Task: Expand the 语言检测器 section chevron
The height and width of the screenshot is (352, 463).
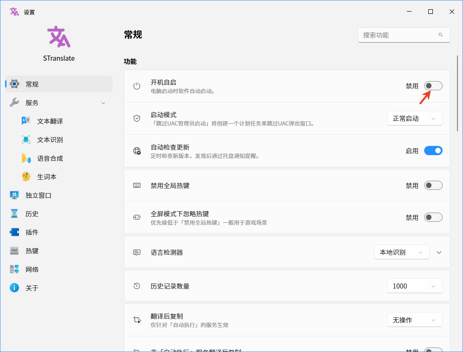Action: click(439, 252)
